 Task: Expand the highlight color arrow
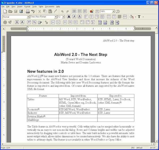click(136, 17)
